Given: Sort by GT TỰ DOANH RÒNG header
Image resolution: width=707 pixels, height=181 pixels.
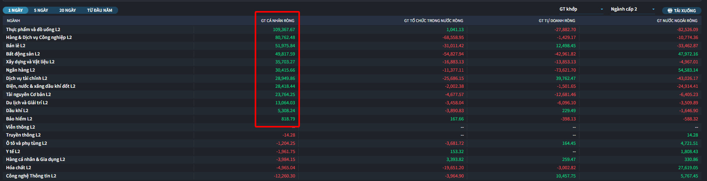Looking at the screenshot, I should [x=557, y=20].
